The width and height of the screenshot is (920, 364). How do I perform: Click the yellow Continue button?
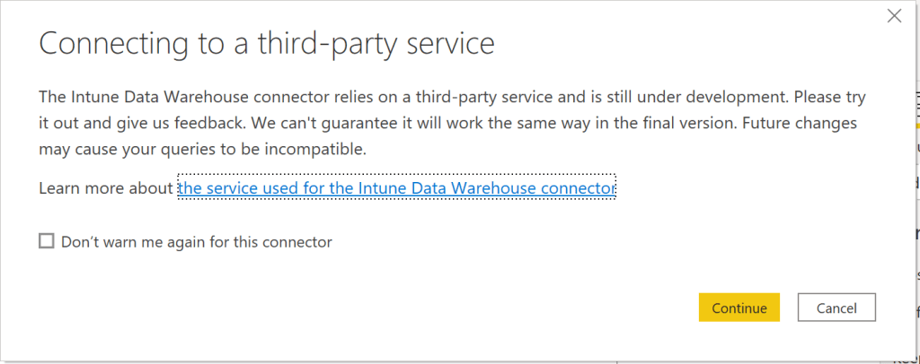click(739, 308)
